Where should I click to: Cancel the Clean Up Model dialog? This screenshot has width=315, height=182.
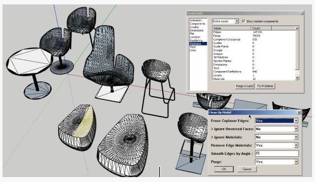click(x=246, y=169)
